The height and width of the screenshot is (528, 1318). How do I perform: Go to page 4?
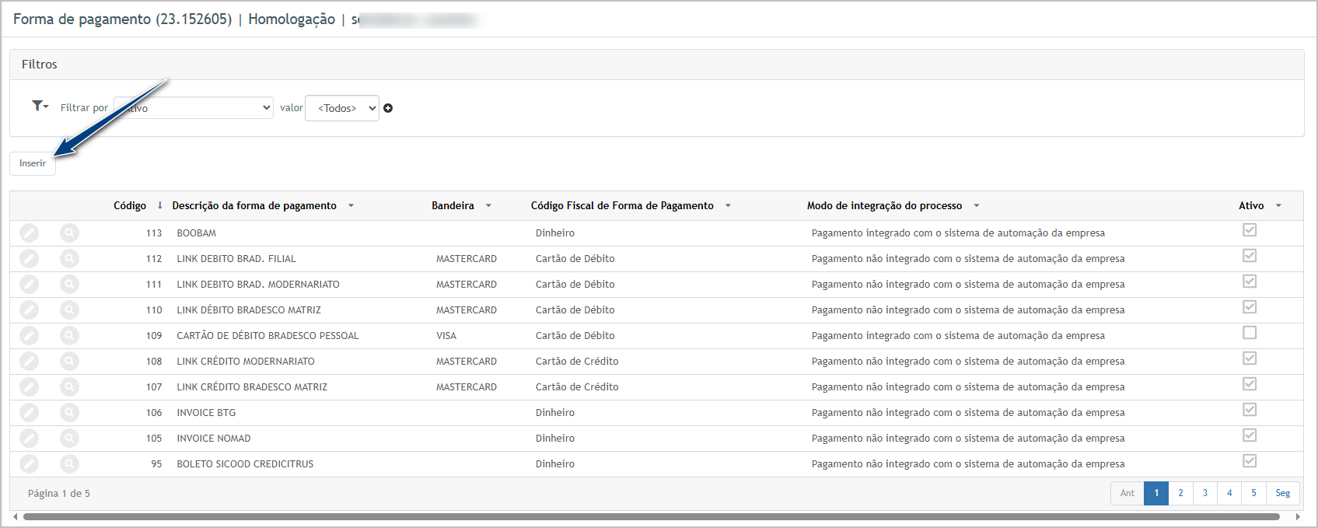(1229, 493)
